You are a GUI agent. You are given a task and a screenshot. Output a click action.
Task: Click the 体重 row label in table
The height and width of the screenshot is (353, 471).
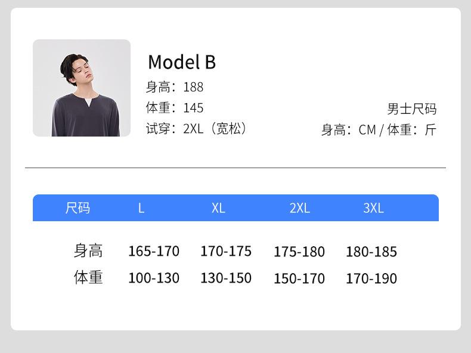point(88,278)
